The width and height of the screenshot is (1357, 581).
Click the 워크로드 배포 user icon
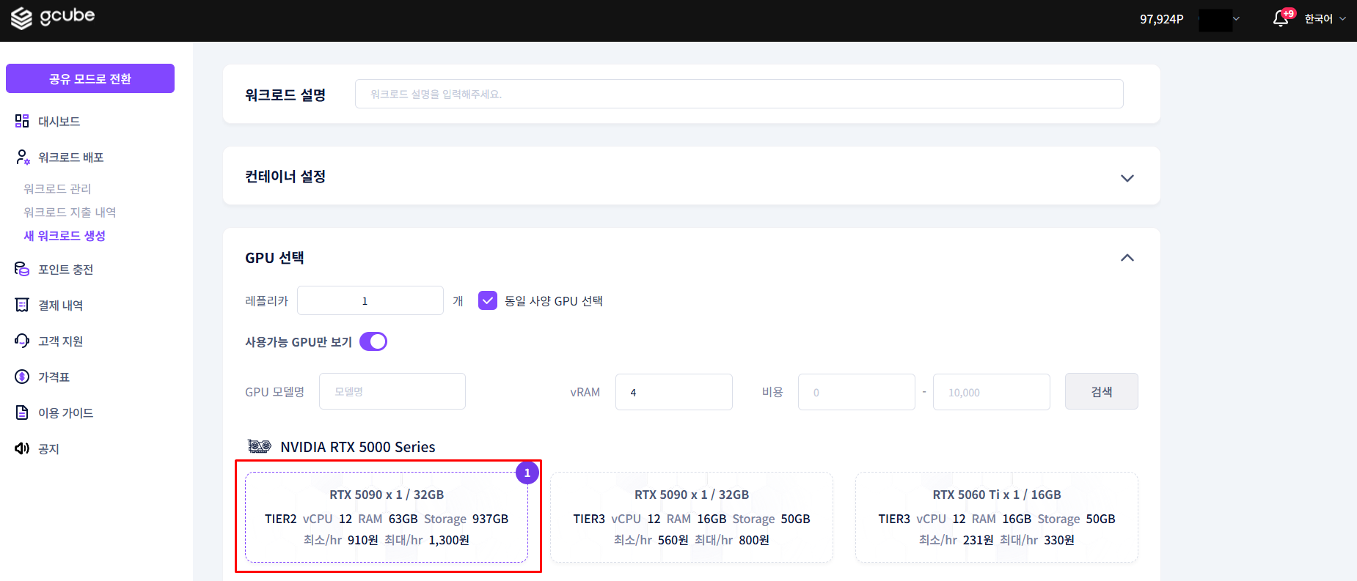22,157
